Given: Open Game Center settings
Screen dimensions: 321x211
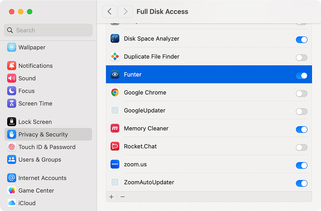Looking at the screenshot, I should pos(48,190).
